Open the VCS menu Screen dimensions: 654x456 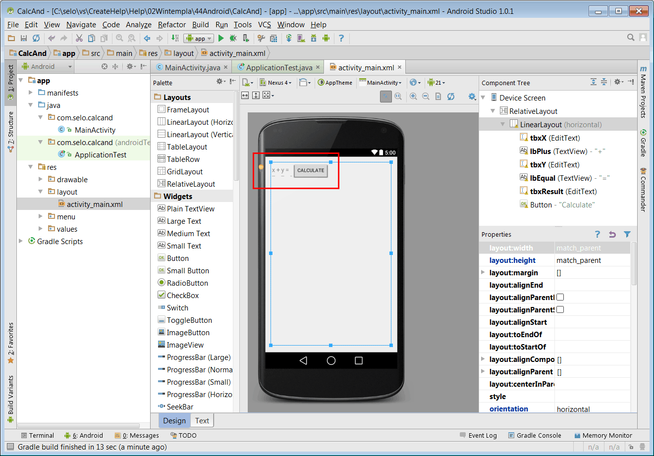[265, 24]
